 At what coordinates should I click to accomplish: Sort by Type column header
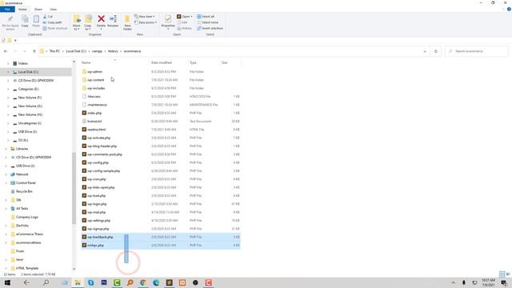194,62
